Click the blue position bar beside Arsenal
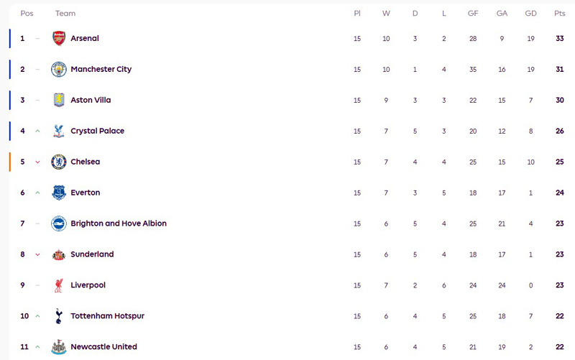The width and height of the screenshot is (575, 360). (10, 39)
